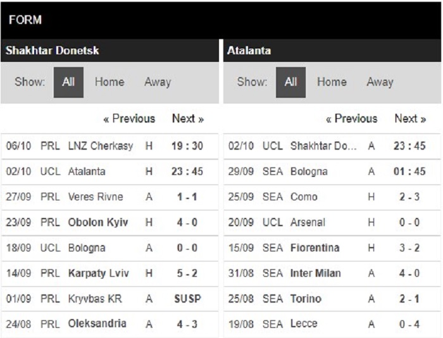The height and width of the screenshot is (338, 443).
Task: Open the Veres Rivne 1-1 result
Action: (109, 197)
